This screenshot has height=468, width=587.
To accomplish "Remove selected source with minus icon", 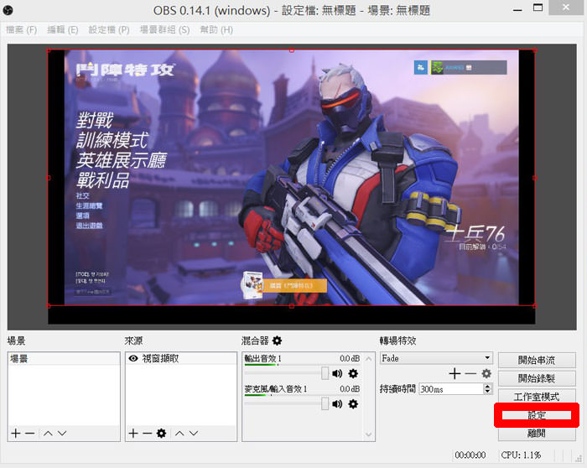I will [148, 433].
